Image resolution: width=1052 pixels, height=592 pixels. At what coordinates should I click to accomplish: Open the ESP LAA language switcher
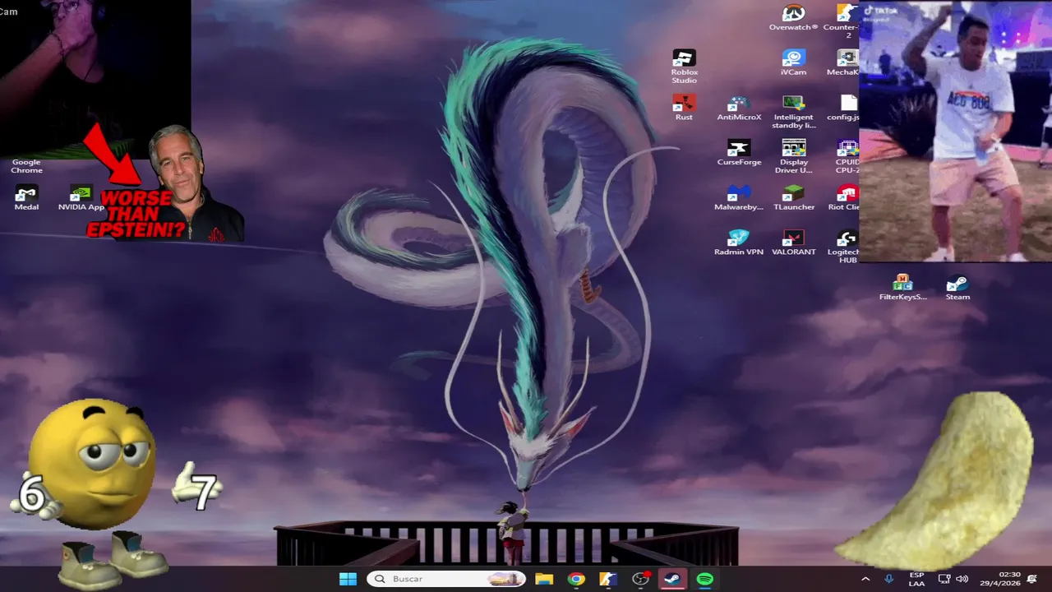pyautogui.click(x=916, y=579)
